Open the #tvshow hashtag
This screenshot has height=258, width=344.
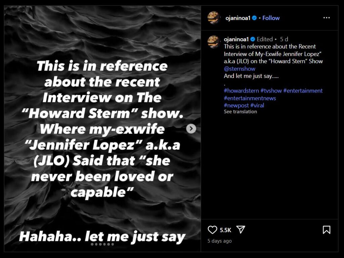[271, 91]
